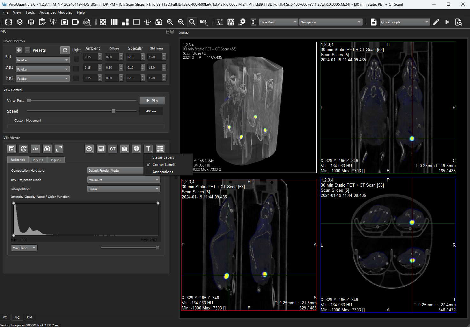Screen dimensions: 470x327
Task: Click the 400 ms speed value field
Action: pos(151,111)
